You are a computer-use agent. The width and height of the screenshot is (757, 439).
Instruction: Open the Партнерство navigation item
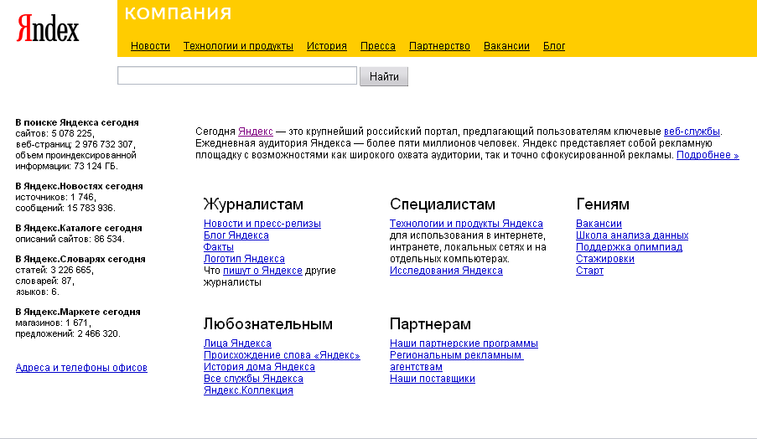[439, 46]
